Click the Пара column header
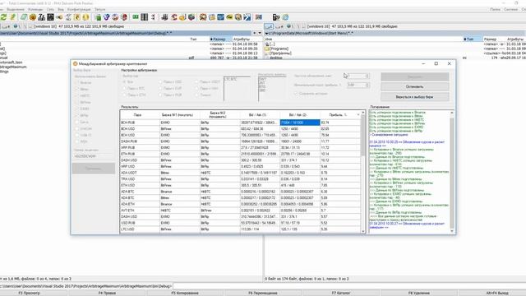The height and width of the screenshot is (296, 526). pyautogui.click(x=140, y=115)
